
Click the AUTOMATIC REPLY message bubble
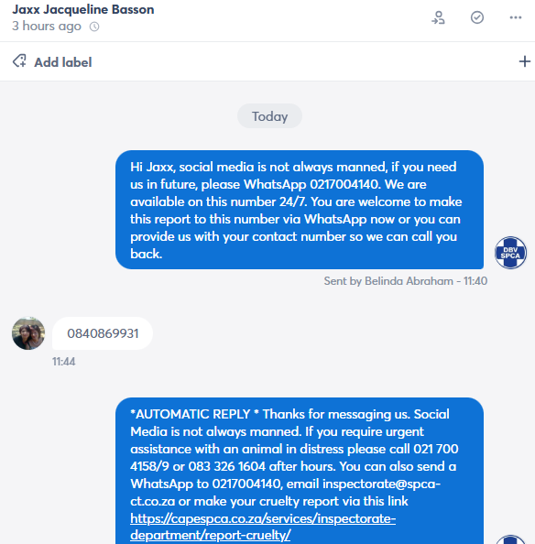[300, 471]
